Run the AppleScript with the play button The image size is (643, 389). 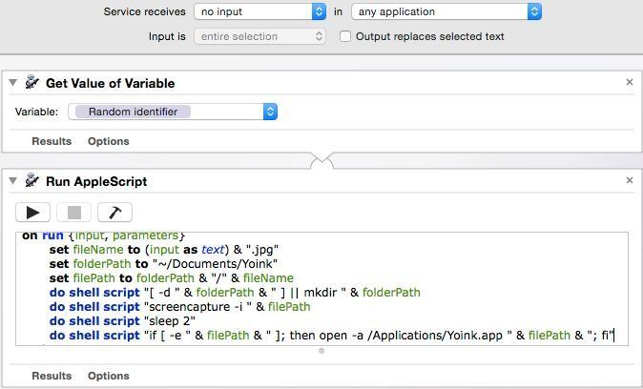(x=32, y=212)
